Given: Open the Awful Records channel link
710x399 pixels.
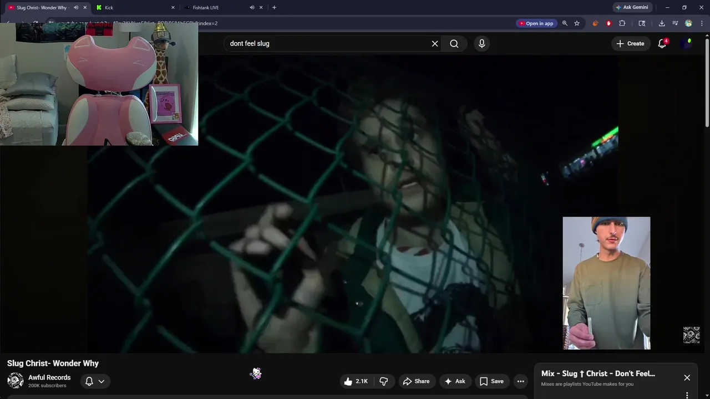Looking at the screenshot, I should coord(49,377).
